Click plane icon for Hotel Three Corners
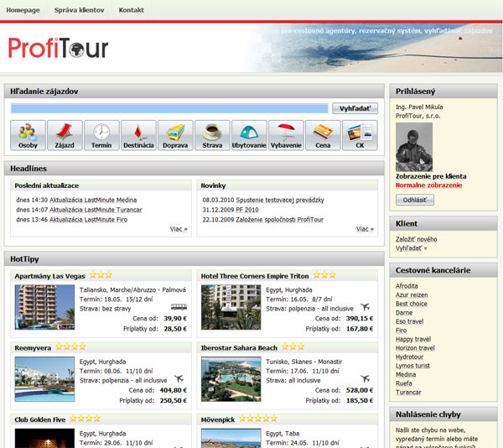The image size is (503, 448). pyautogui.click(x=365, y=307)
